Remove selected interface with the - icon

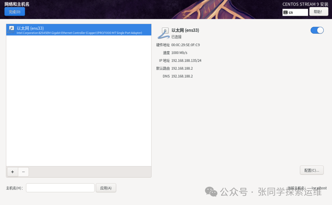23,172
